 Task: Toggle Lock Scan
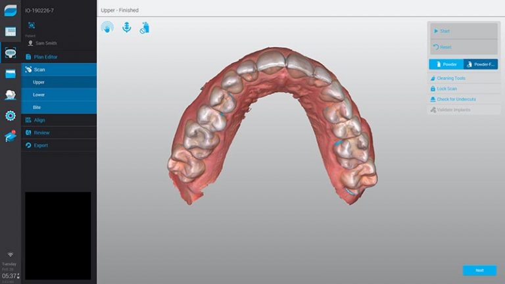pos(447,89)
